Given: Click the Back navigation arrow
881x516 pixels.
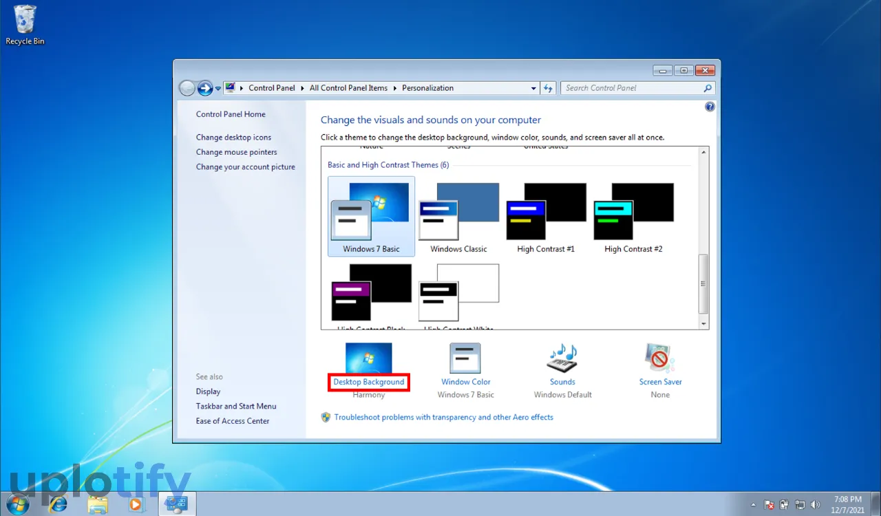Looking at the screenshot, I should (187, 88).
